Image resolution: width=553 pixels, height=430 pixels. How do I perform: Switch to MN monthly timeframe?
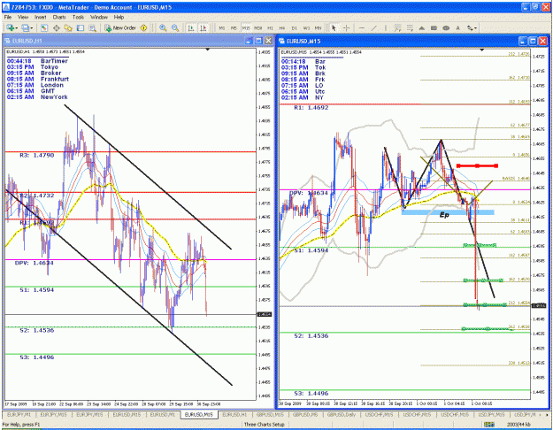point(319,27)
